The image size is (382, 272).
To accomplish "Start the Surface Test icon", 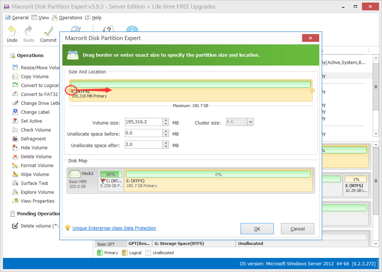I will pyautogui.click(x=15, y=183).
